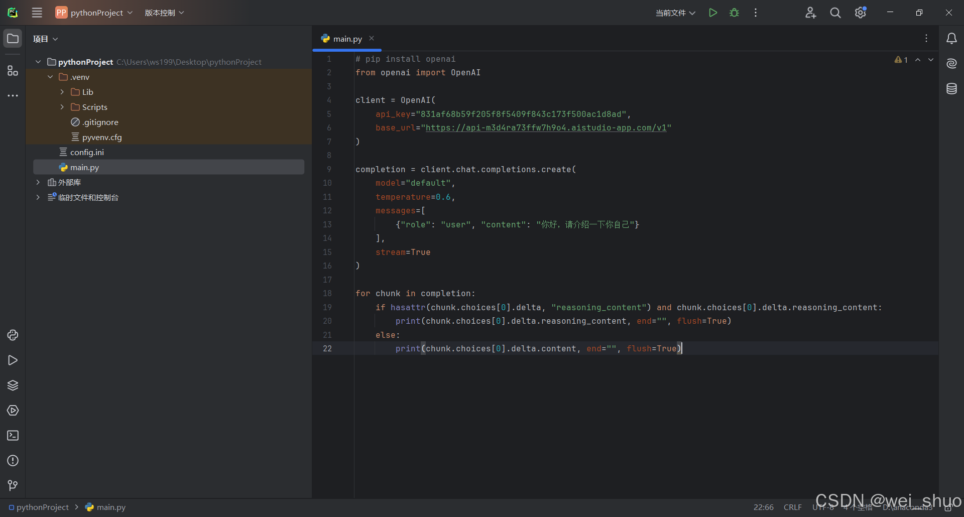Debug the current file with bug icon
The height and width of the screenshot is (517, 964).
(x=734, y=13)
